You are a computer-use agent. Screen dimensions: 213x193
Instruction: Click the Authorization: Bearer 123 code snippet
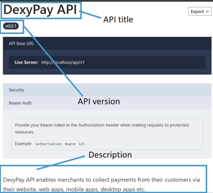(x=60, y=144)
